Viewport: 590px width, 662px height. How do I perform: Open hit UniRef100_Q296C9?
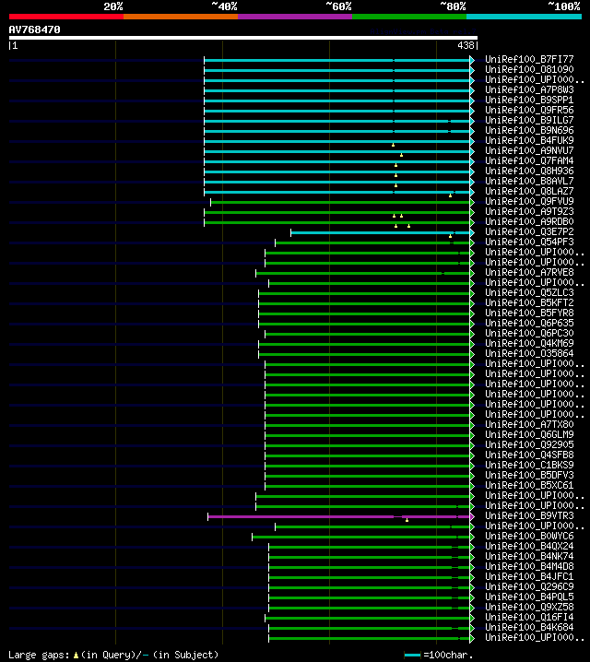(x=529, y=586)
